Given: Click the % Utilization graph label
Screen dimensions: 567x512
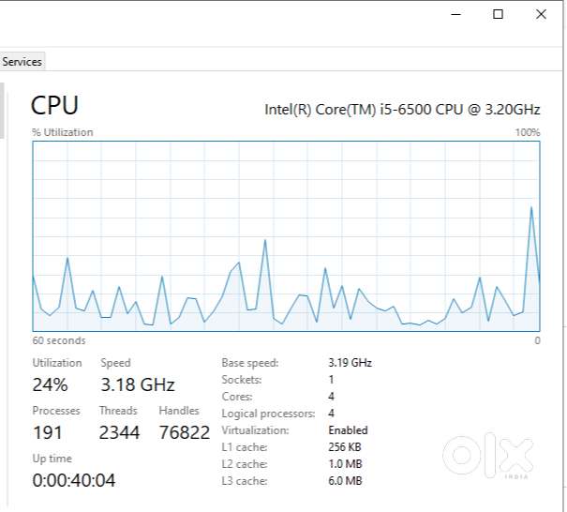Looking at the screenshot, I should pos(63,132).
